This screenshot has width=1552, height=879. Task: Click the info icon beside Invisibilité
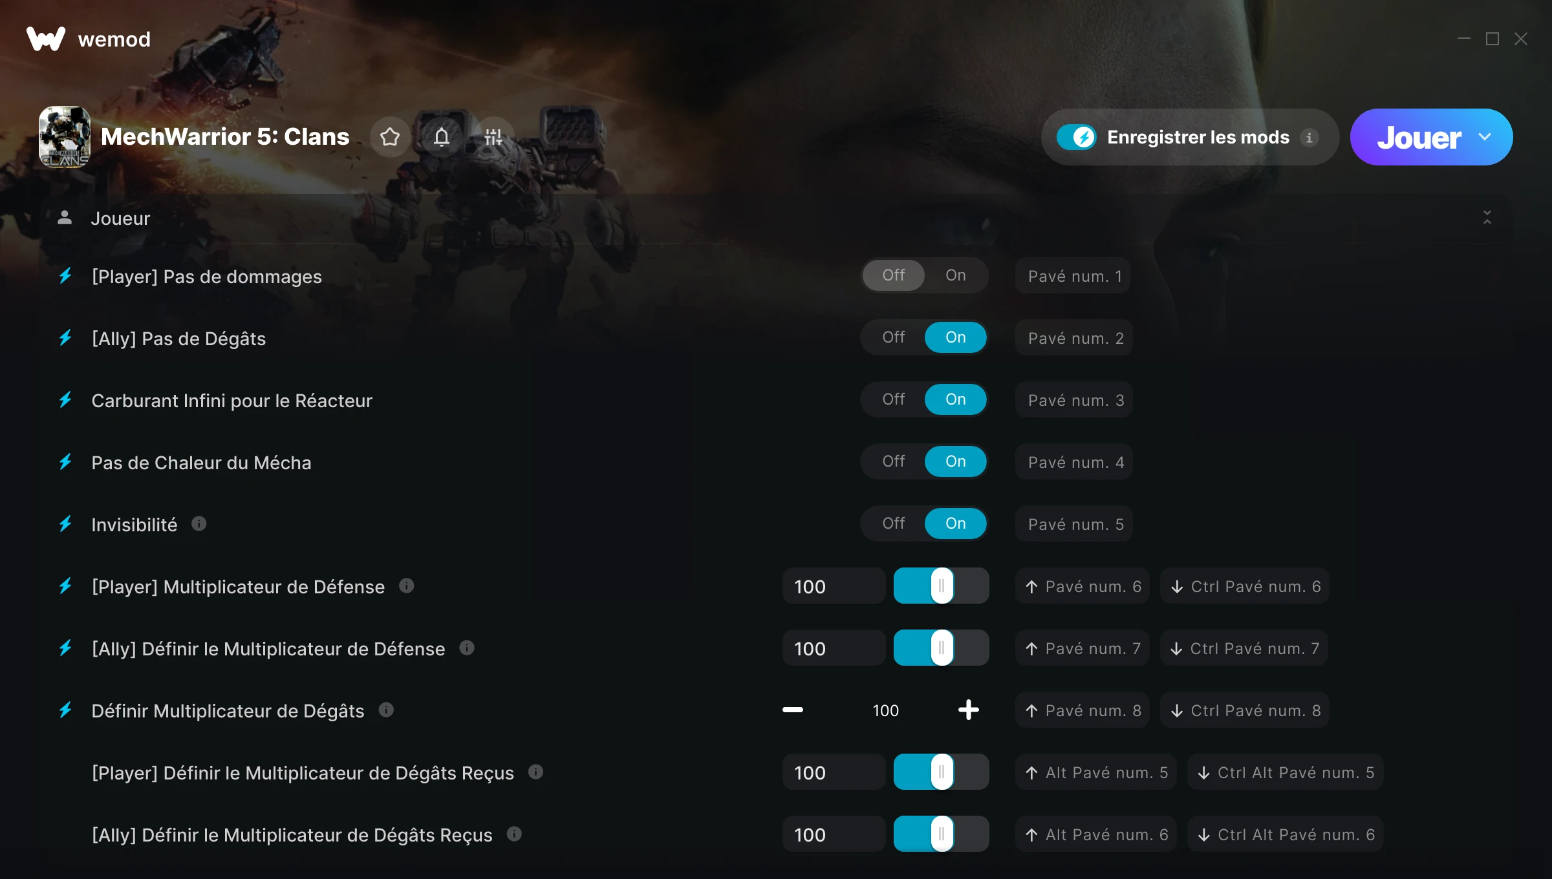click(x=199, y=524)
